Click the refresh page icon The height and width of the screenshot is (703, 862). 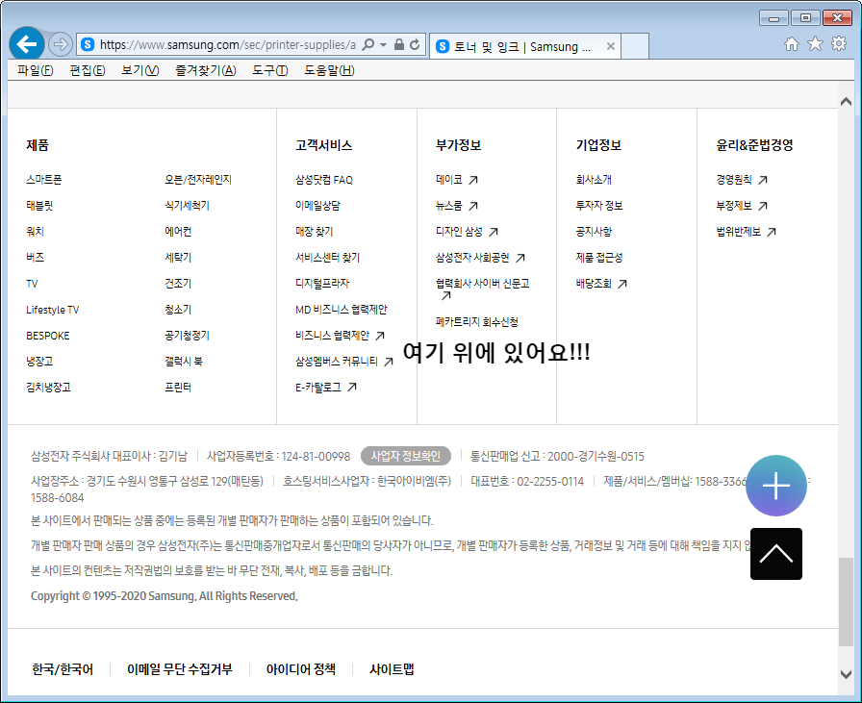pos(415,44)
